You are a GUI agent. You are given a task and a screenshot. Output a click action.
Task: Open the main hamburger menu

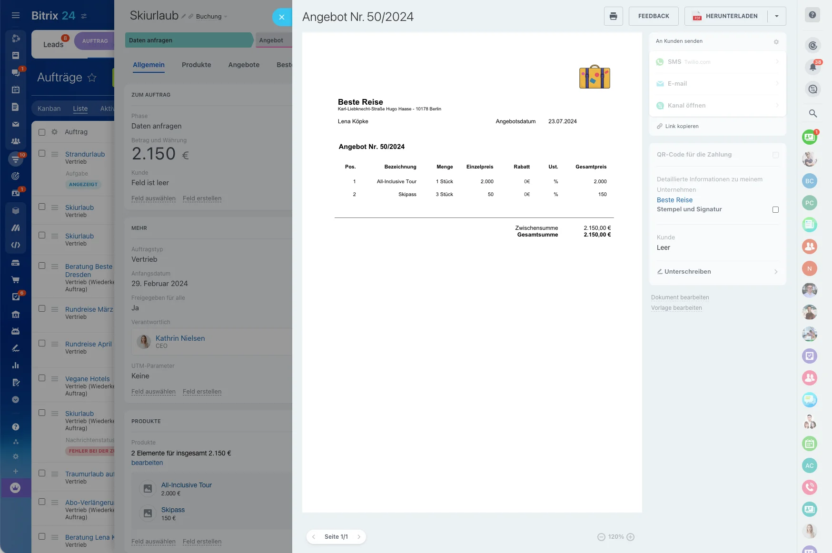16,16
